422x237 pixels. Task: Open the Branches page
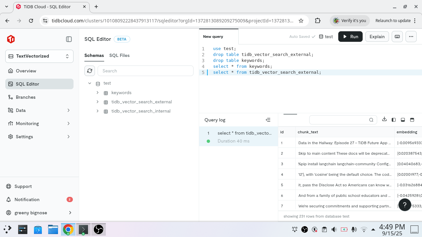pyautogui.click(x=39, y=97)
